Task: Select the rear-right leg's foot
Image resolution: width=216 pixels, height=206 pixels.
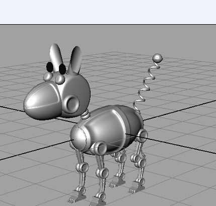Action: coord(136,187)
